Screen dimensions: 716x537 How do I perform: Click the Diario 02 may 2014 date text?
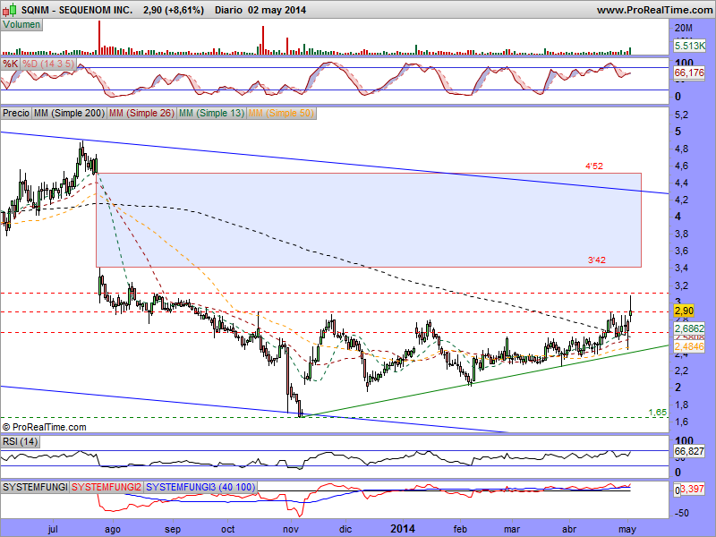(x=260, y=10)
